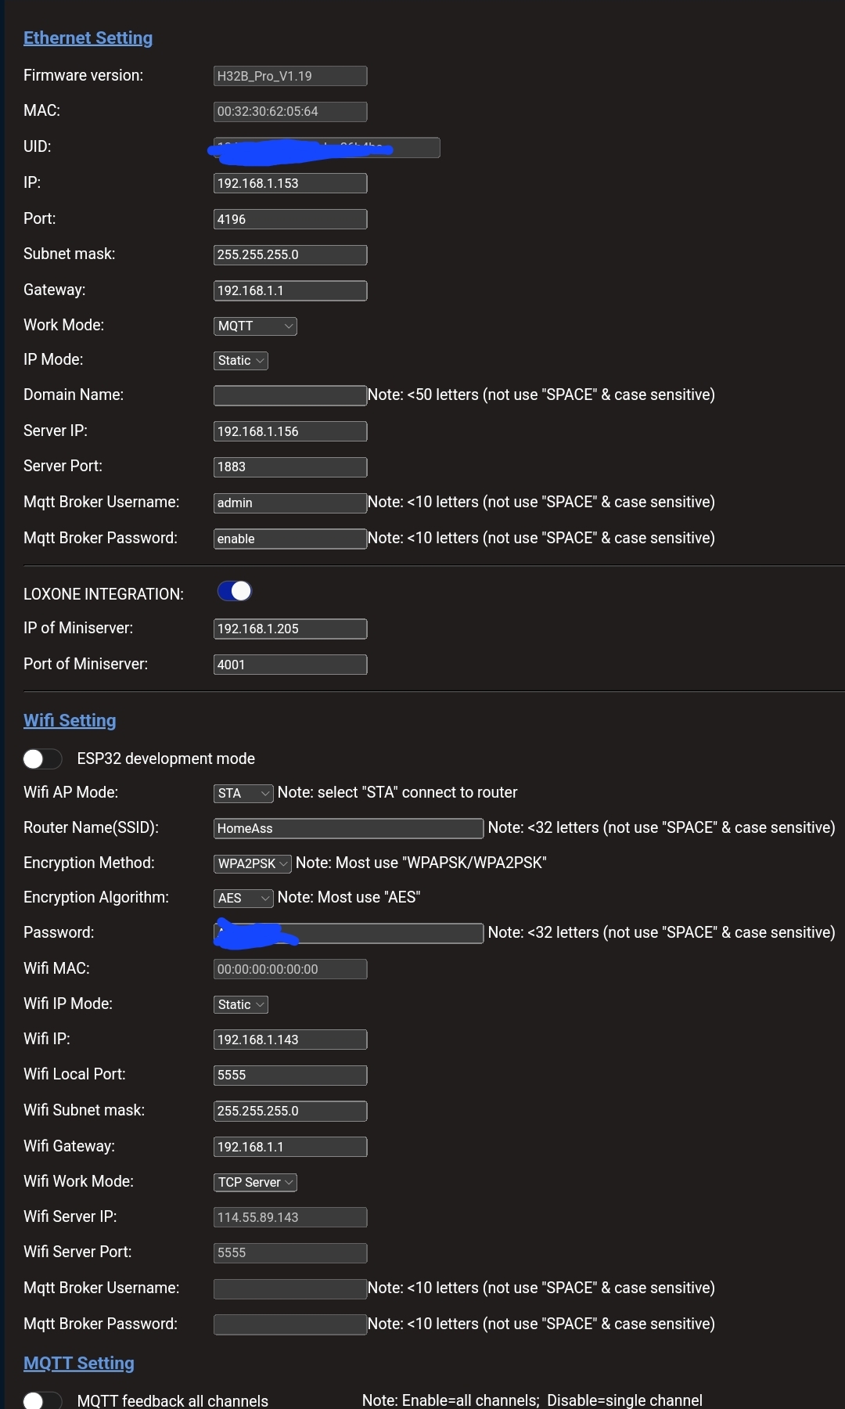Open the Encryption Algorithm AES dropdown
845x1409 pixels.
[243, 898]
